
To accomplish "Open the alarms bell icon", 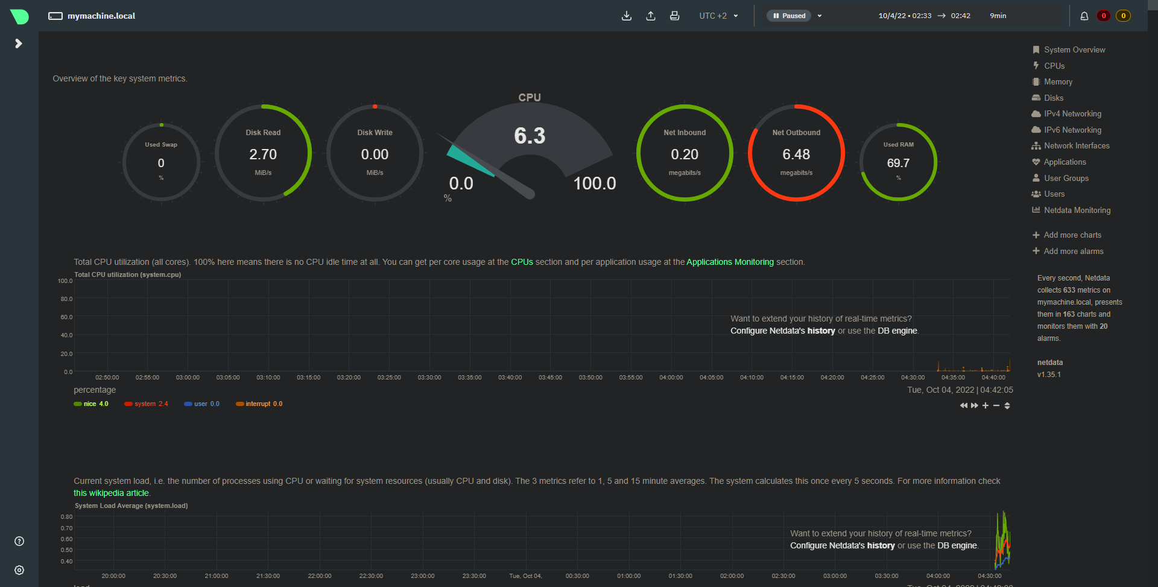I will (1084, 16).
